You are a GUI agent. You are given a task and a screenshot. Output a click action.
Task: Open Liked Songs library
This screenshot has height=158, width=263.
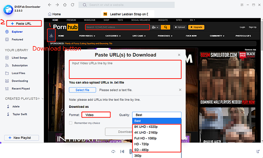[19, 58]
